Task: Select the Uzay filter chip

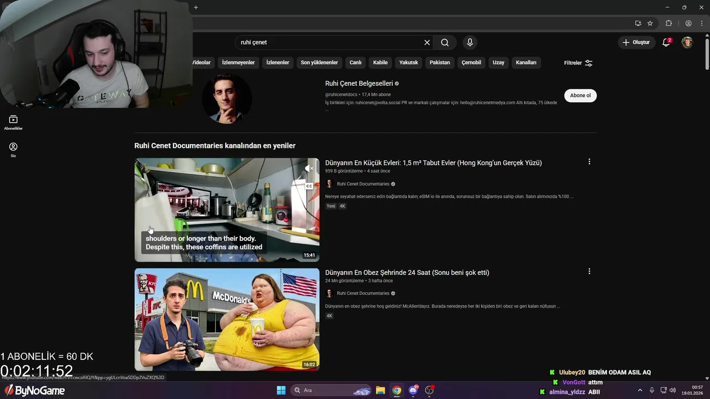Action: point(499,63)
